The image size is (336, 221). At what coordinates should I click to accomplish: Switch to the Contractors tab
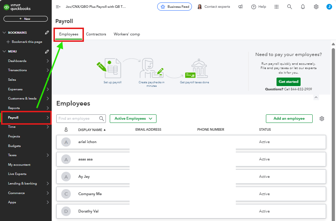(96, 34)
